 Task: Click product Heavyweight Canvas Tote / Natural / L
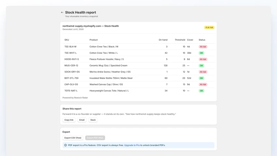pyautogui.click(x=109, y=91)
